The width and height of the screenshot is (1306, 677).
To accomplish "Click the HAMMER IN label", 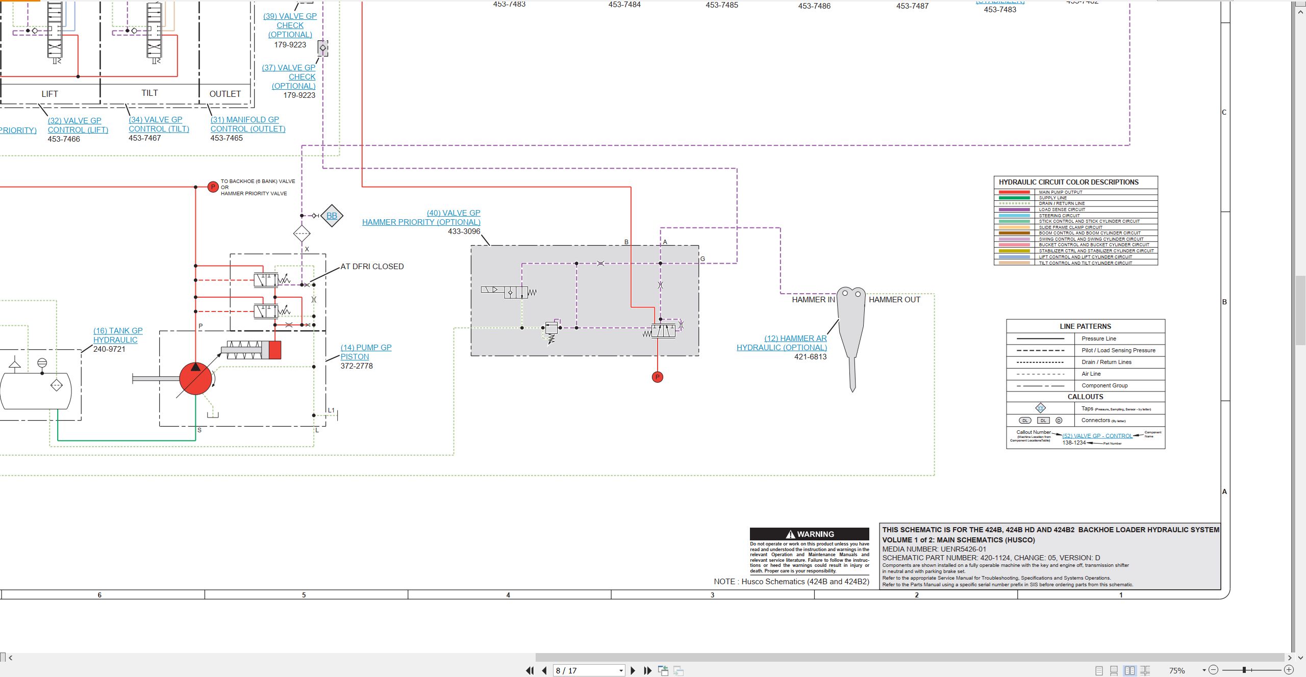I will tap(813, 300).
